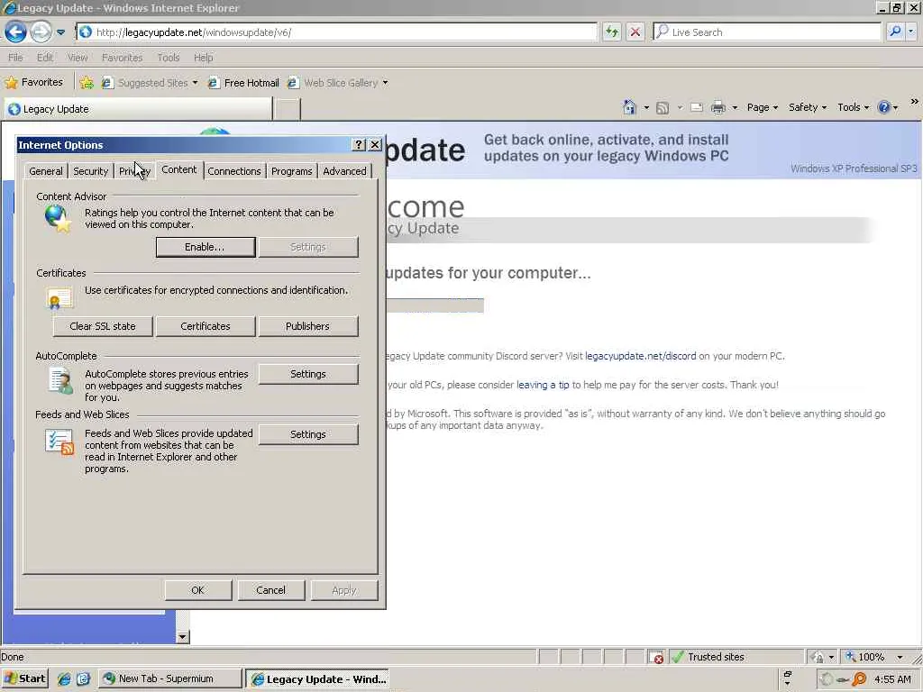This screenshot has width=923, height=692.
Task: Click the Trusted sites status bar zone
Action: pyautogui.click(x=736, y=657)
